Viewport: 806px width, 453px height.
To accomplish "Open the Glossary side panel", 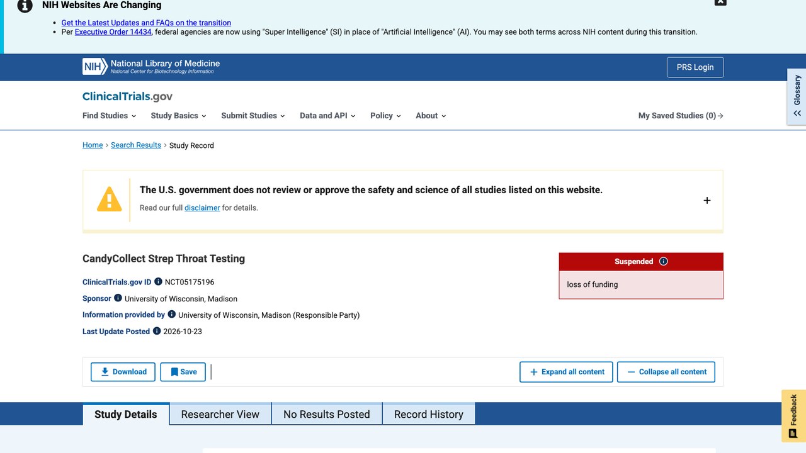I will [797, 96].
